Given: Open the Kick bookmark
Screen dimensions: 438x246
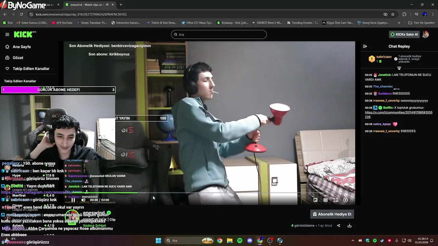Looking at the screenshot, I should (8, 23).
